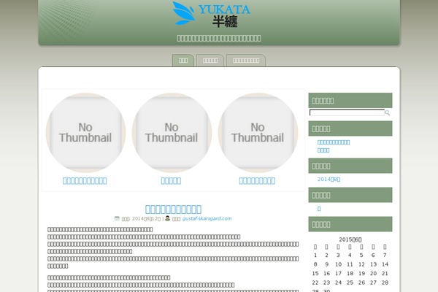Image resolution: width=438 pixels, height=292 pixels.
Task: Click the YUKATA 半纏 butterfly logo
Action: (211, 14)
